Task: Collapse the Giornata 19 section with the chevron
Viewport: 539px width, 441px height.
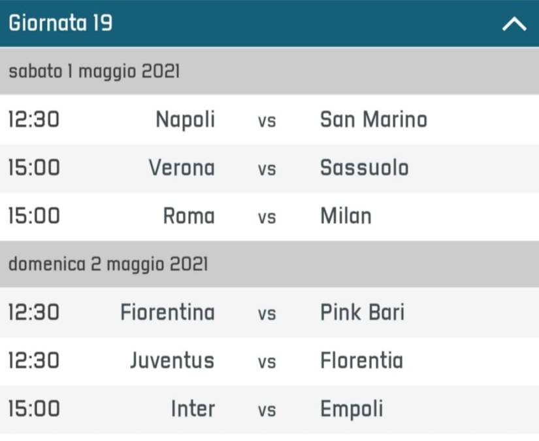Action: (514, 25)
